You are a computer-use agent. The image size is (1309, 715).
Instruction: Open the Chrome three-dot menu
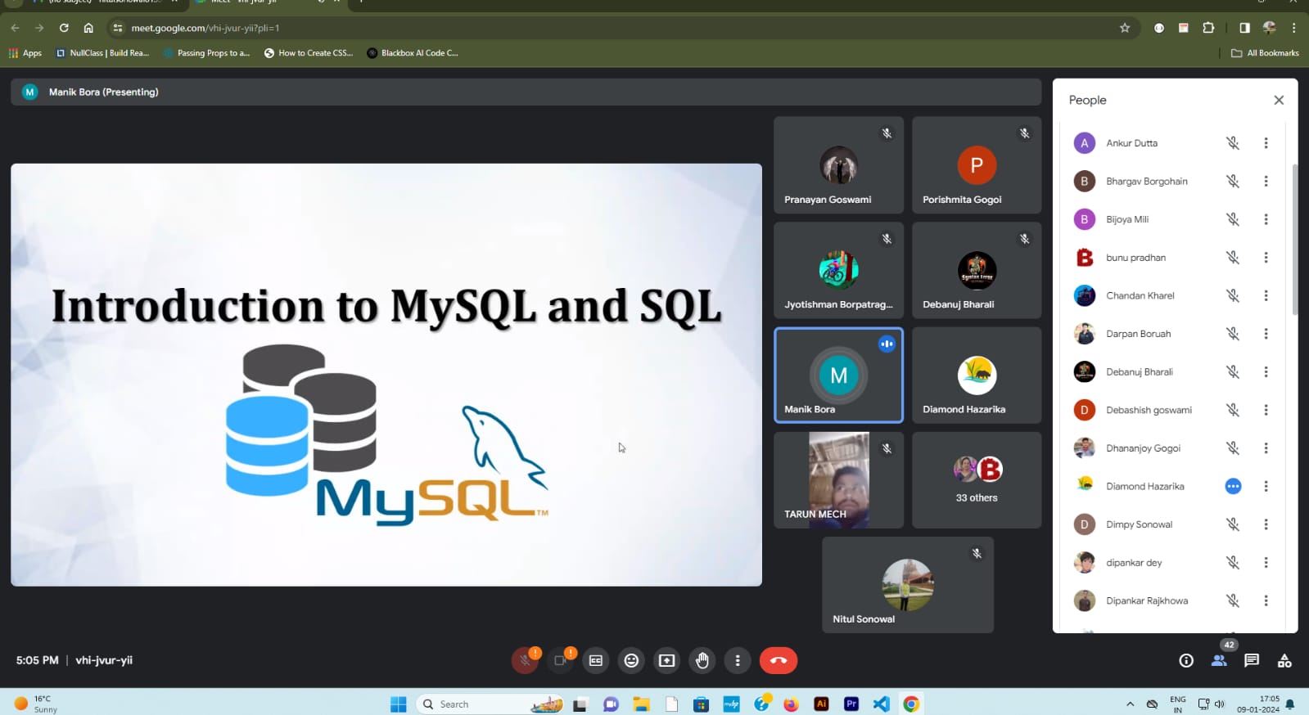[x=1293, y=28]
